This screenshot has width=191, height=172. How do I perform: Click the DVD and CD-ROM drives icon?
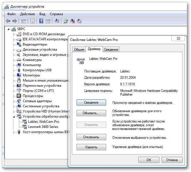19,34
